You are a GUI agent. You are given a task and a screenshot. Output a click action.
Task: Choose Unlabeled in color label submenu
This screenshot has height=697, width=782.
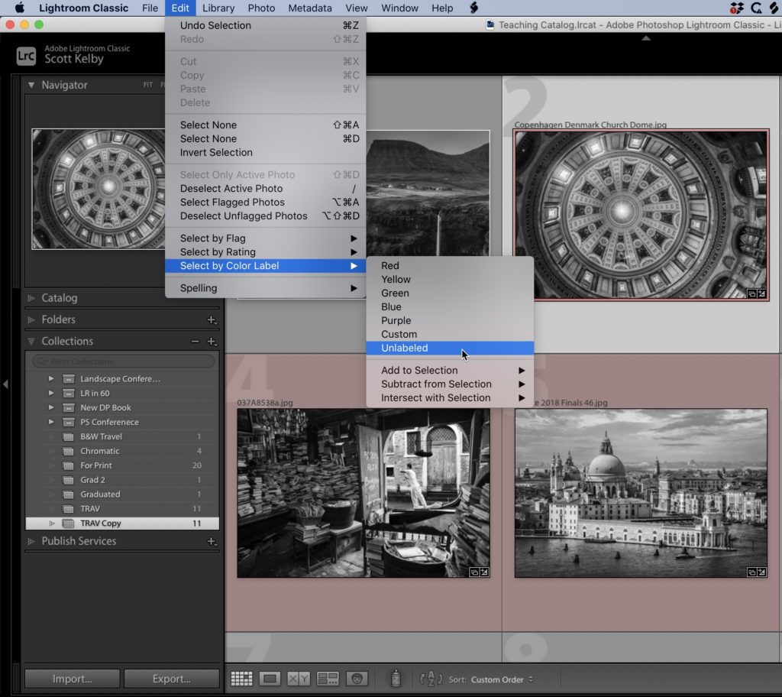tap(450, 348)
